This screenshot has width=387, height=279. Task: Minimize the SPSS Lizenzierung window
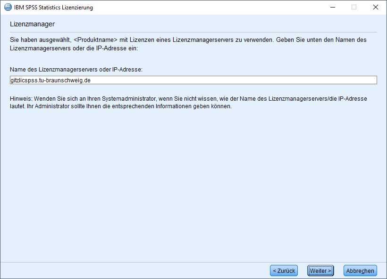(x=332, y=7)
